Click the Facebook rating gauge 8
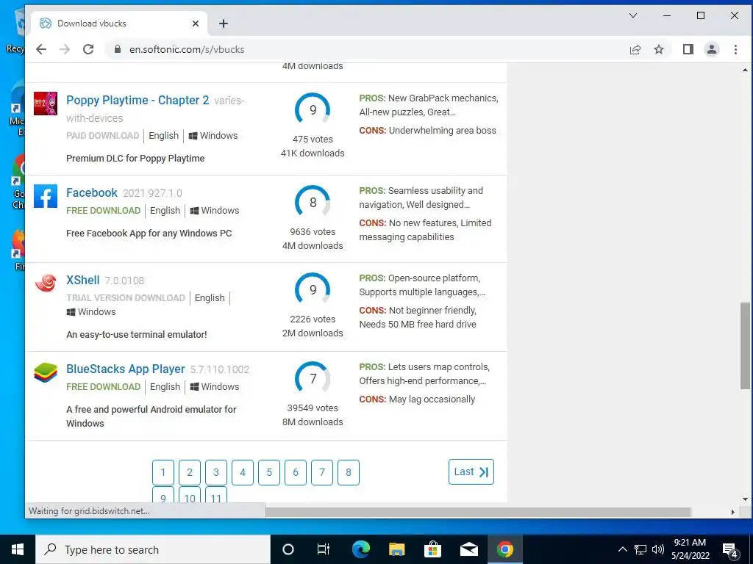Viewport: 753px width, 564px height. (313, 203)
